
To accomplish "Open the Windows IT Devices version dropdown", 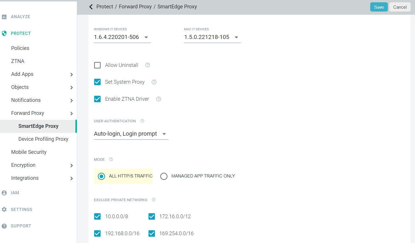I will [x=146, y=37].
